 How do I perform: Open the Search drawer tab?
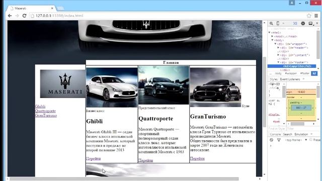(287, 134)
